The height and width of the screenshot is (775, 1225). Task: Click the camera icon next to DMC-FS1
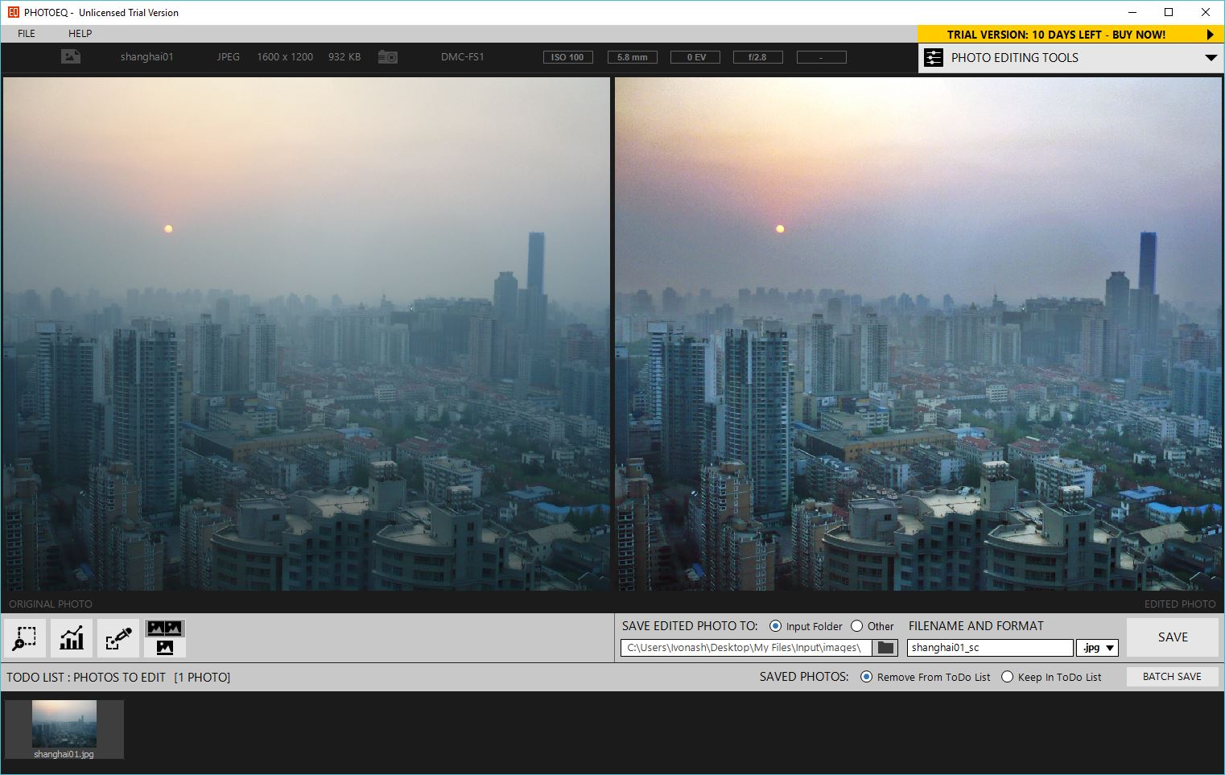tap(388, 57)
